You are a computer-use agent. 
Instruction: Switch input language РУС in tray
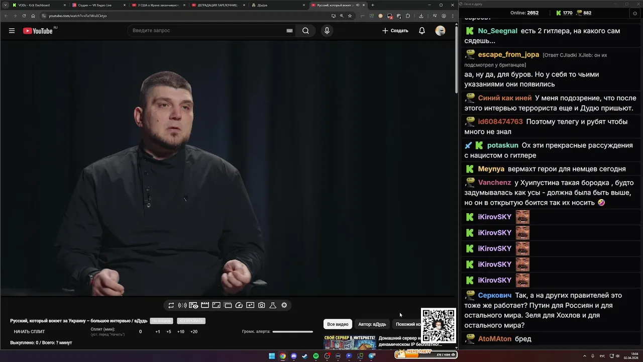[602, 356]
